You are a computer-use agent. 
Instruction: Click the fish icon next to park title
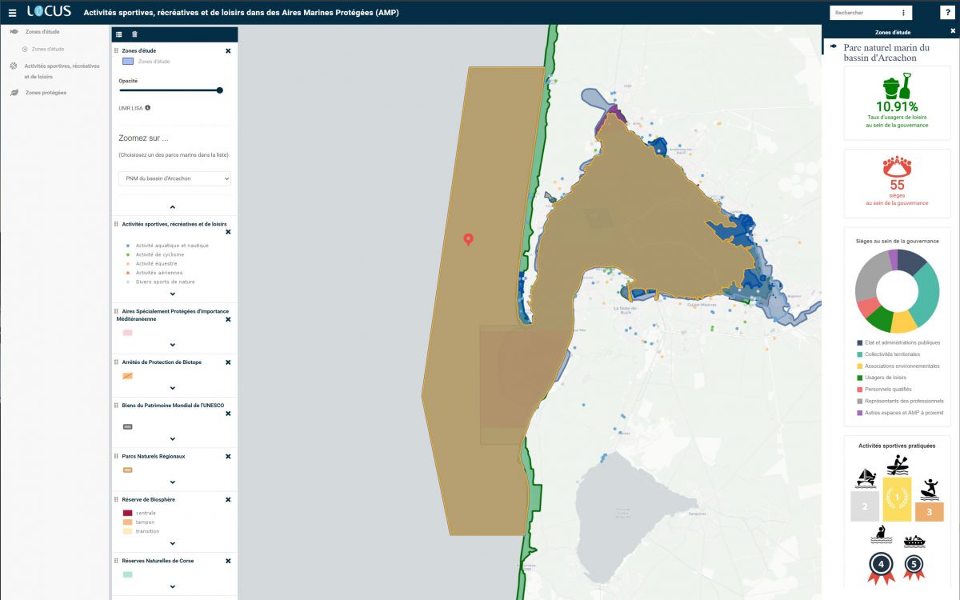(834, 46)
